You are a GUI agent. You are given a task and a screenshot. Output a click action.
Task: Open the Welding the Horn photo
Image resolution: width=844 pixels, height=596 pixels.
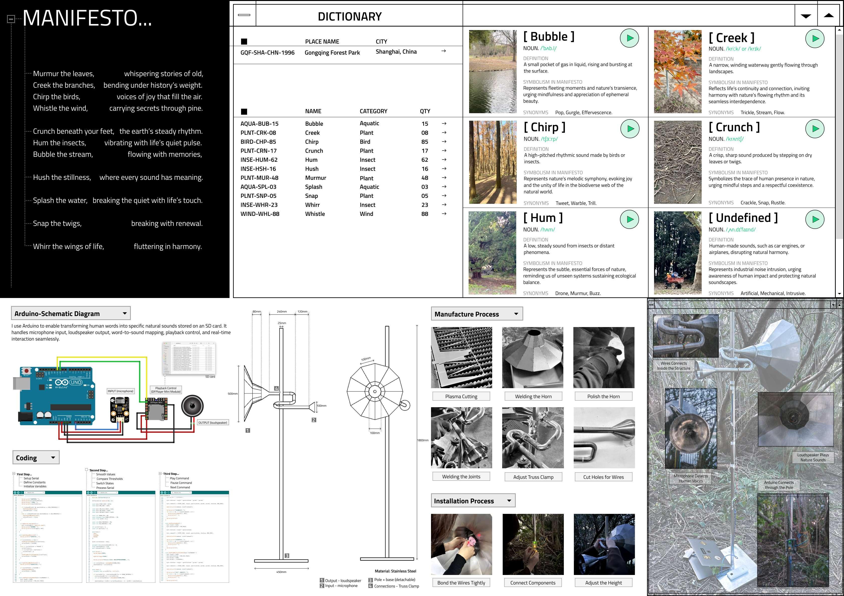533,358
